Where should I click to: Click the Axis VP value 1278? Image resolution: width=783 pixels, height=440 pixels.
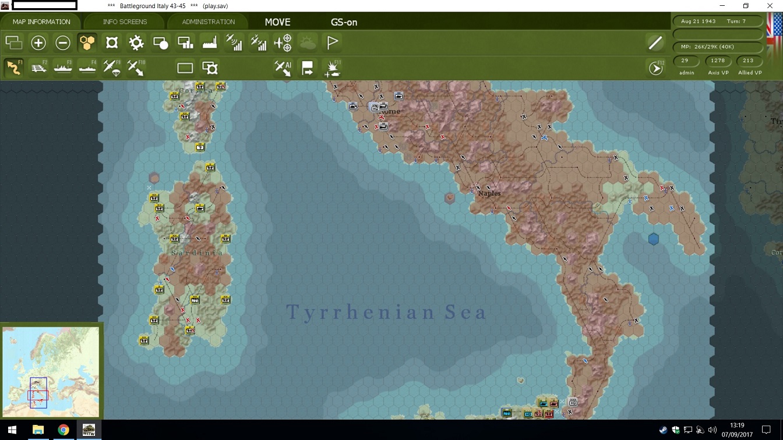(x=718, y=61)
